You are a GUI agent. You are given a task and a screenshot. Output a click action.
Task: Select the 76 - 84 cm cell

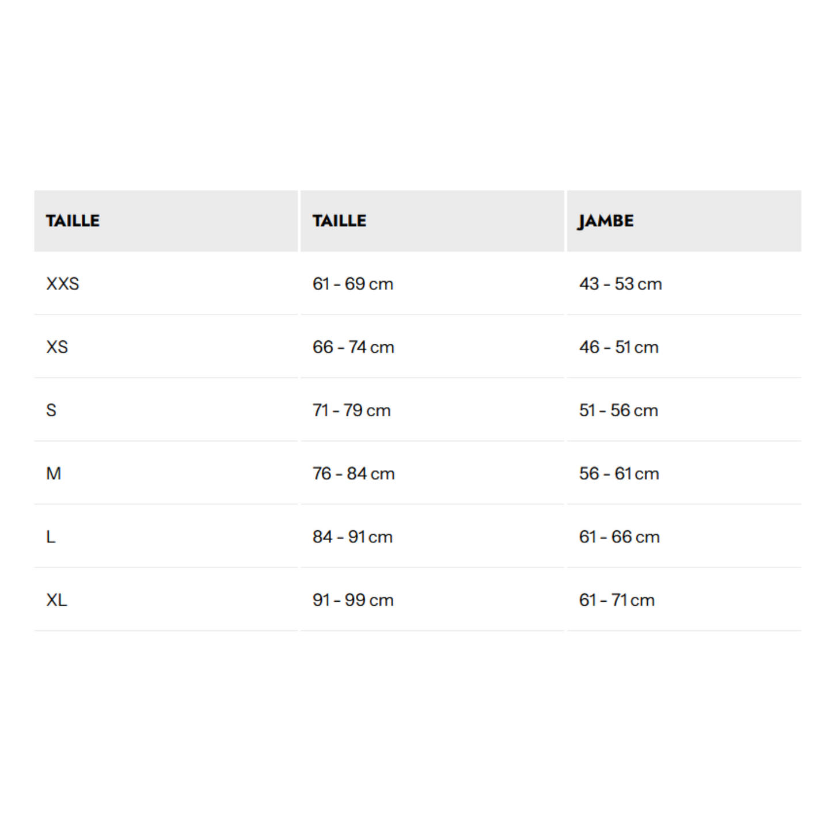coord(354,474)
